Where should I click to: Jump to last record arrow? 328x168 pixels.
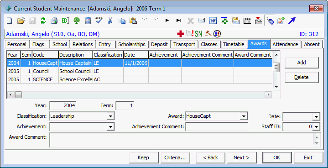point(179,20)
